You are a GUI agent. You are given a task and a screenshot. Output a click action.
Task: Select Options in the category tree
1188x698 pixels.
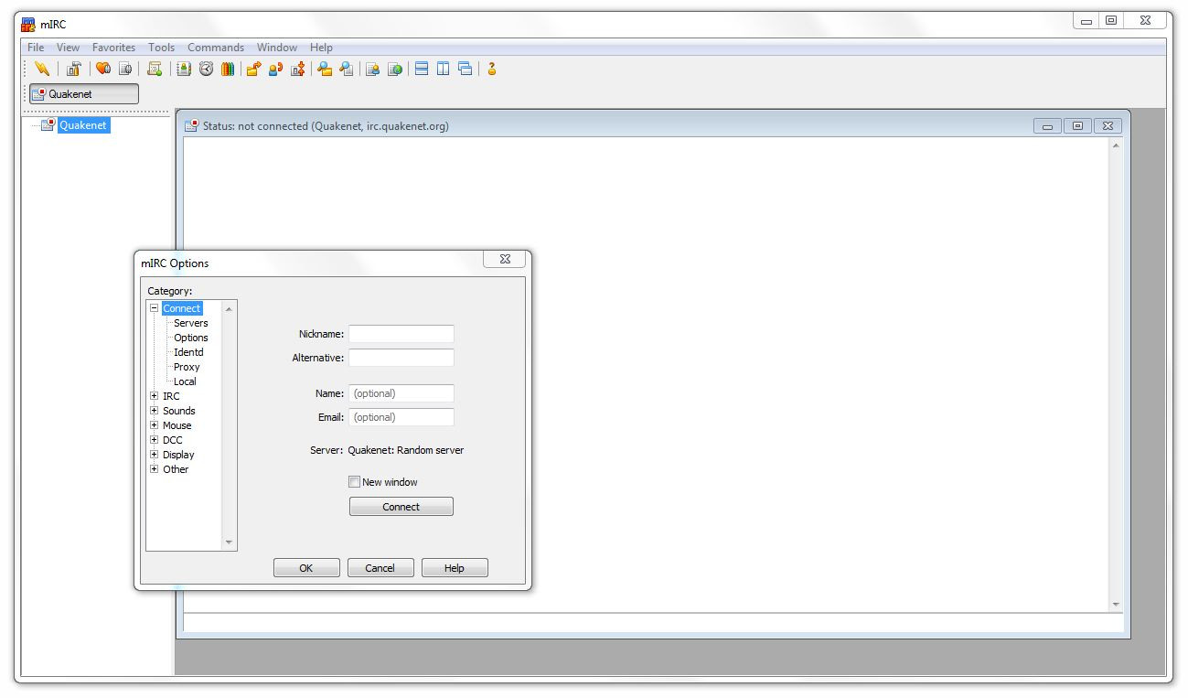(190, 338)
